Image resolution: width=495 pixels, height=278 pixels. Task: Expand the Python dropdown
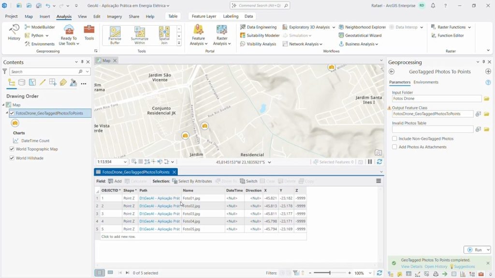click(x=47, y=36)
